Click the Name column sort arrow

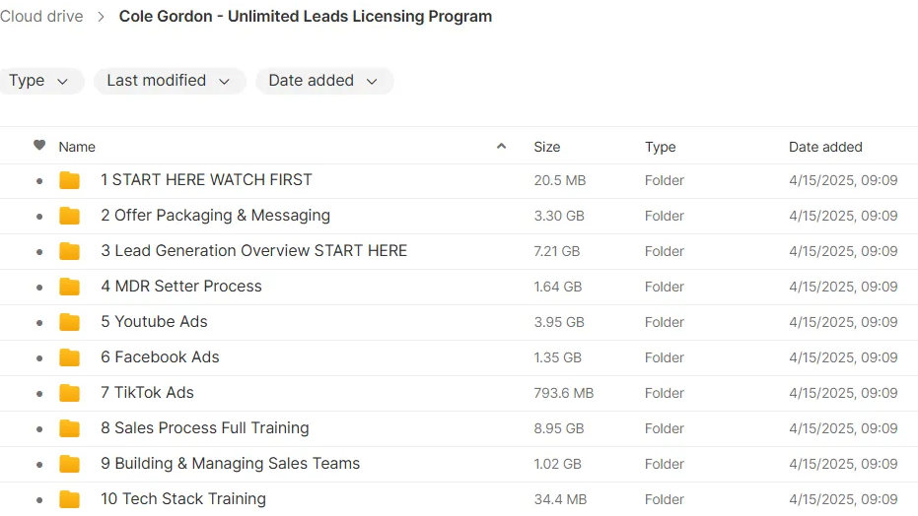click(501, 147)
